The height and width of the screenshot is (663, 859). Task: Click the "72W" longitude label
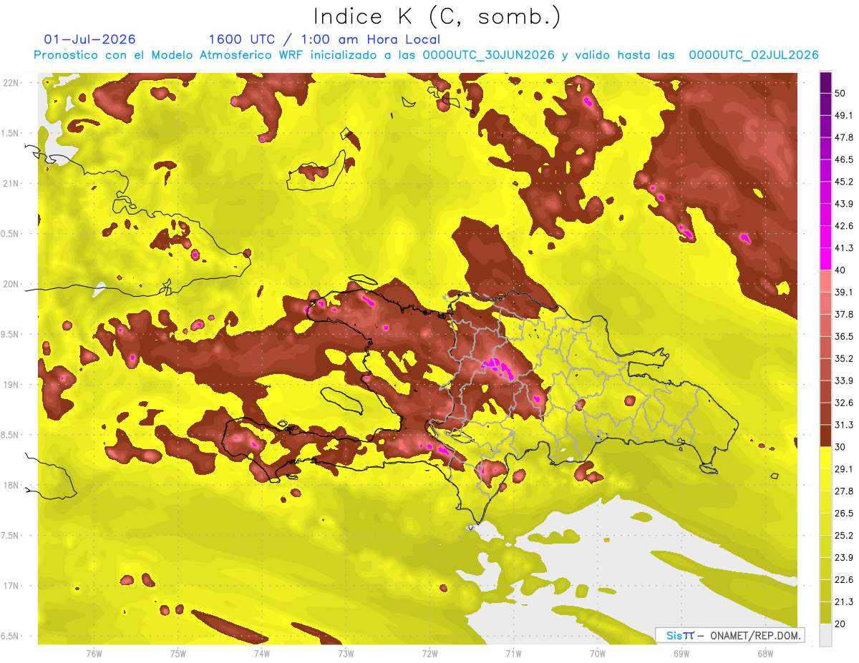click(429, 654)
